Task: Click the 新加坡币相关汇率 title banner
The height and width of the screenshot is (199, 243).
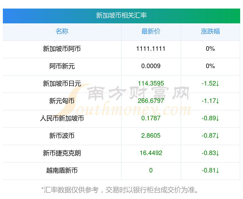Action: point(121,16)
